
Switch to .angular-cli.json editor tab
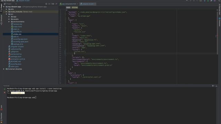[88, 4]
